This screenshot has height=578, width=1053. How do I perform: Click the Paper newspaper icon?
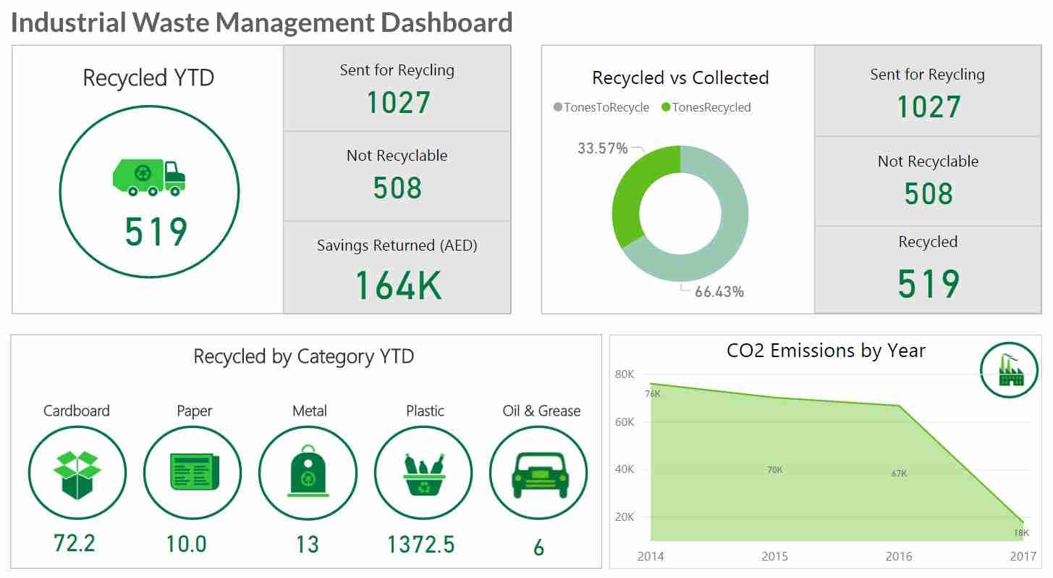point(192,473)
